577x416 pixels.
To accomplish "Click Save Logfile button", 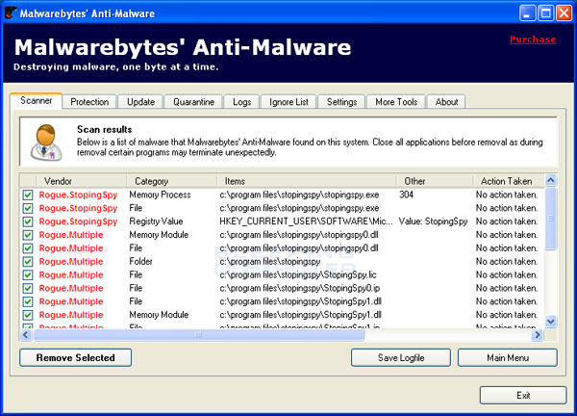I will click(401, 358).
